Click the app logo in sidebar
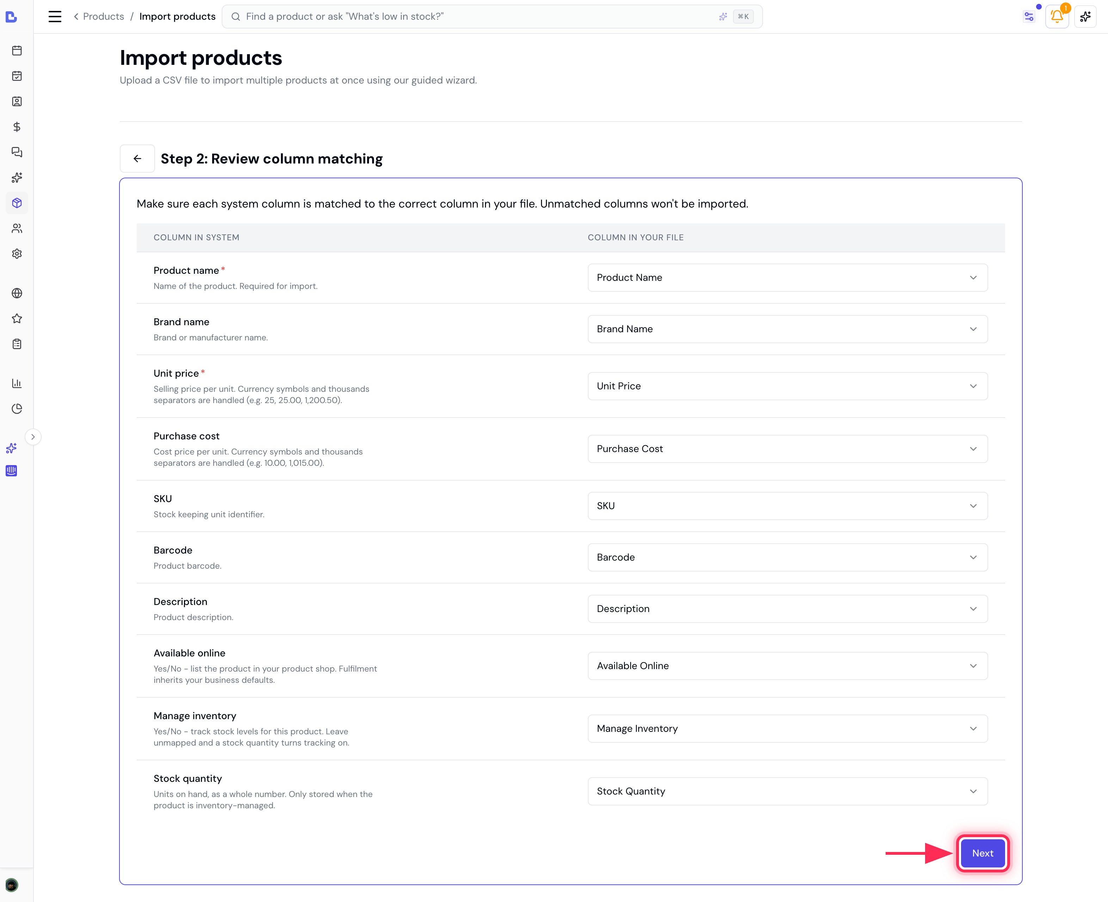 pos(11,17)
